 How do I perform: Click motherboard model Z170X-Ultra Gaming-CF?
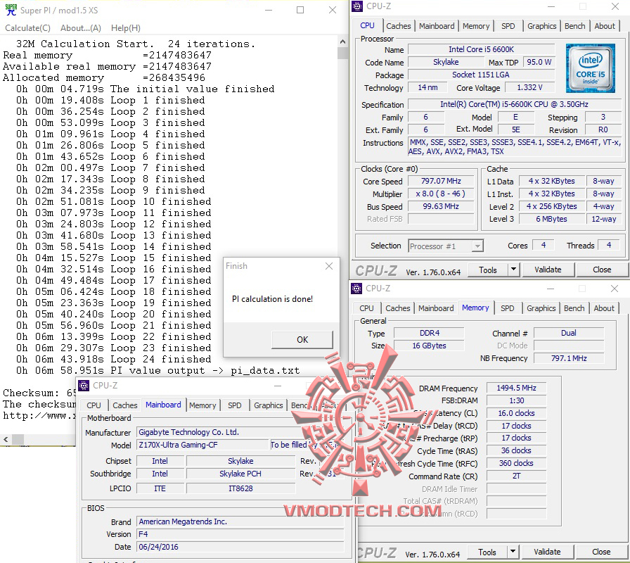pyautogui.click(x=202, y=445)
